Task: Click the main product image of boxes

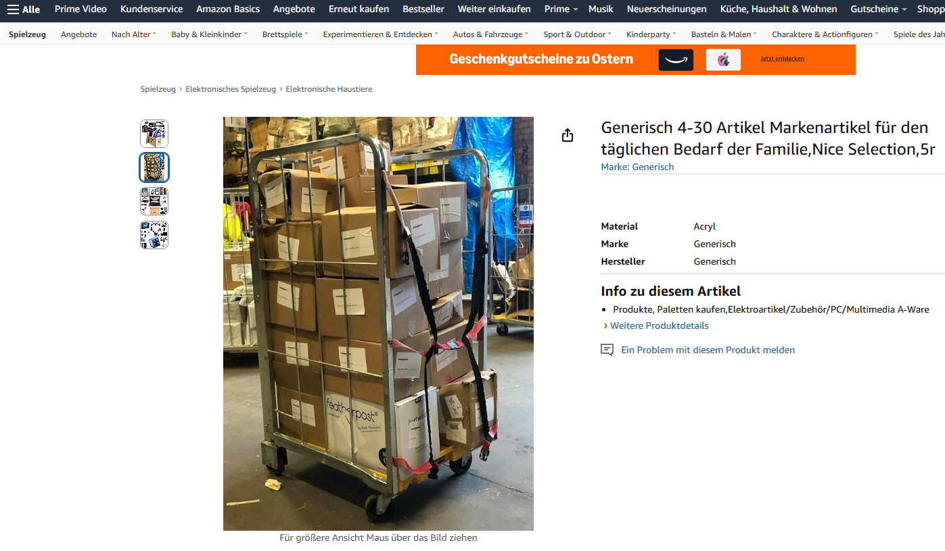Action: point(378,323)
